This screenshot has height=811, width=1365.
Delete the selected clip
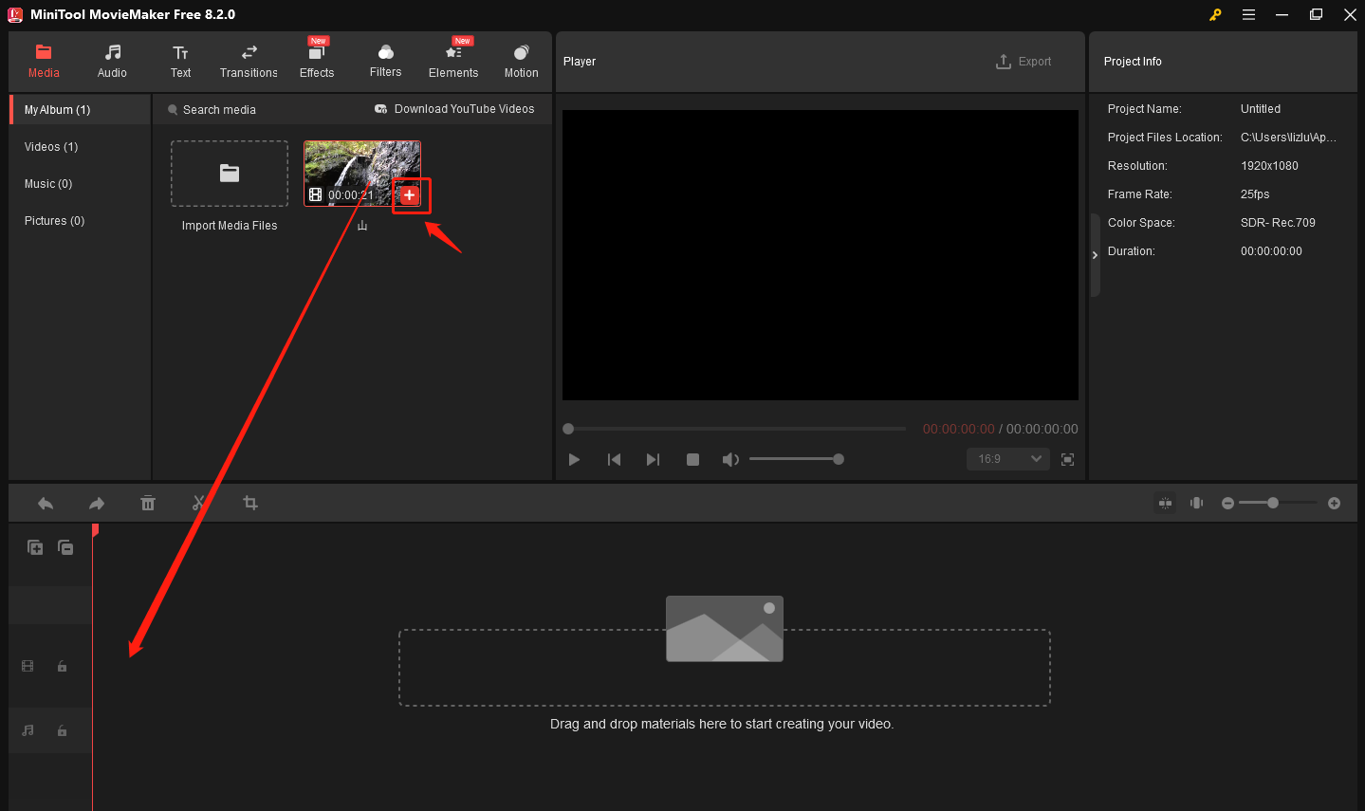(148, 504)
